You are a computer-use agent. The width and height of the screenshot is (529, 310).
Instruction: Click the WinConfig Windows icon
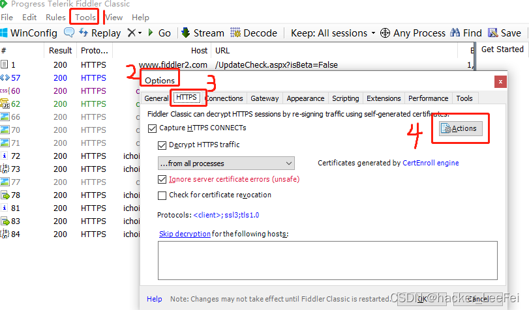(x=4, y=33)
